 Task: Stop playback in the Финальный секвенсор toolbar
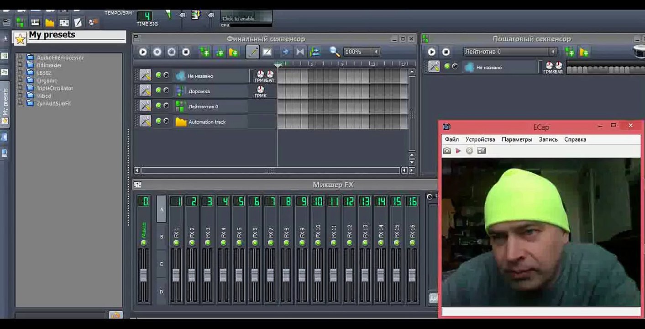186,52
